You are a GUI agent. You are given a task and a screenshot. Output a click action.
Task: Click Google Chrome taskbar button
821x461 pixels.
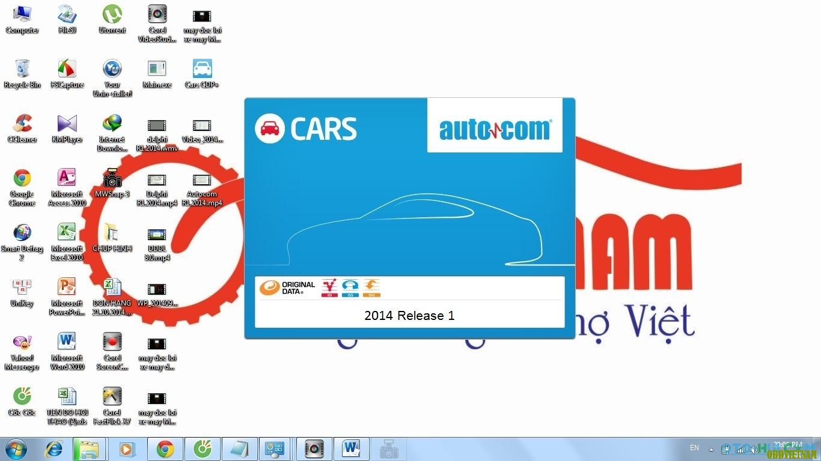pos(165,449)
